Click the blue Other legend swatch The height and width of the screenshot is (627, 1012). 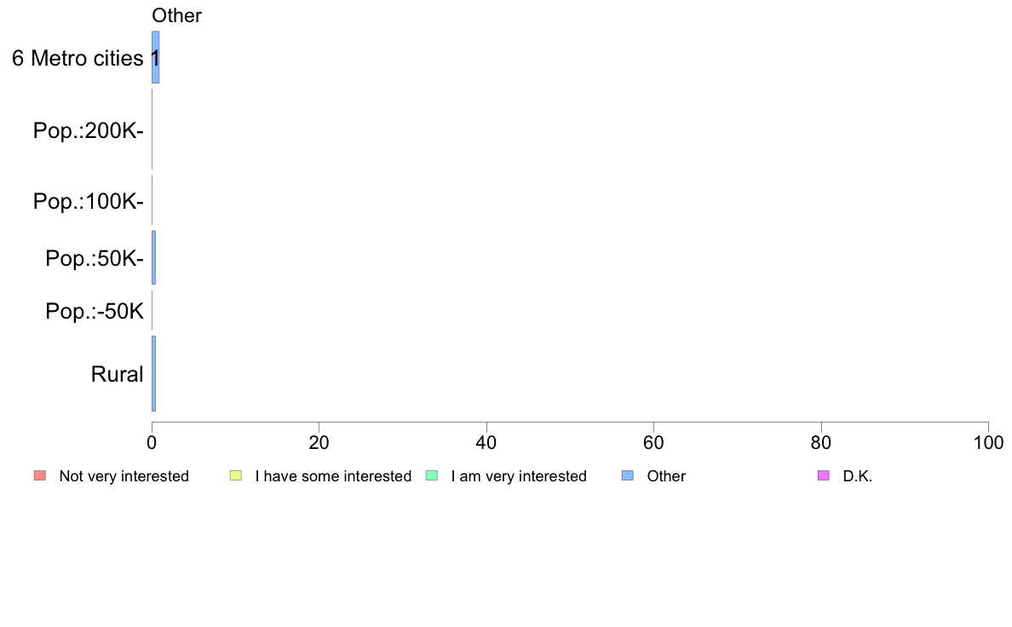pos(627,476)
